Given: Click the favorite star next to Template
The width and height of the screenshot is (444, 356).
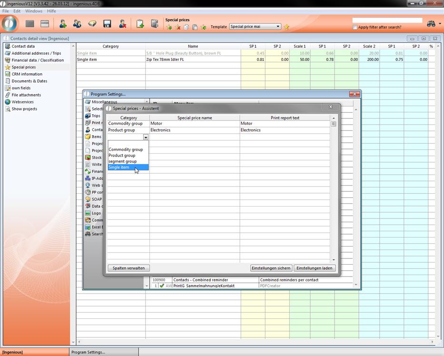Looking at the screenshot, I should [x=286, y=27].
